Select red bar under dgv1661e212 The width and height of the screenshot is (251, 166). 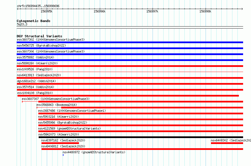point(130,84)
